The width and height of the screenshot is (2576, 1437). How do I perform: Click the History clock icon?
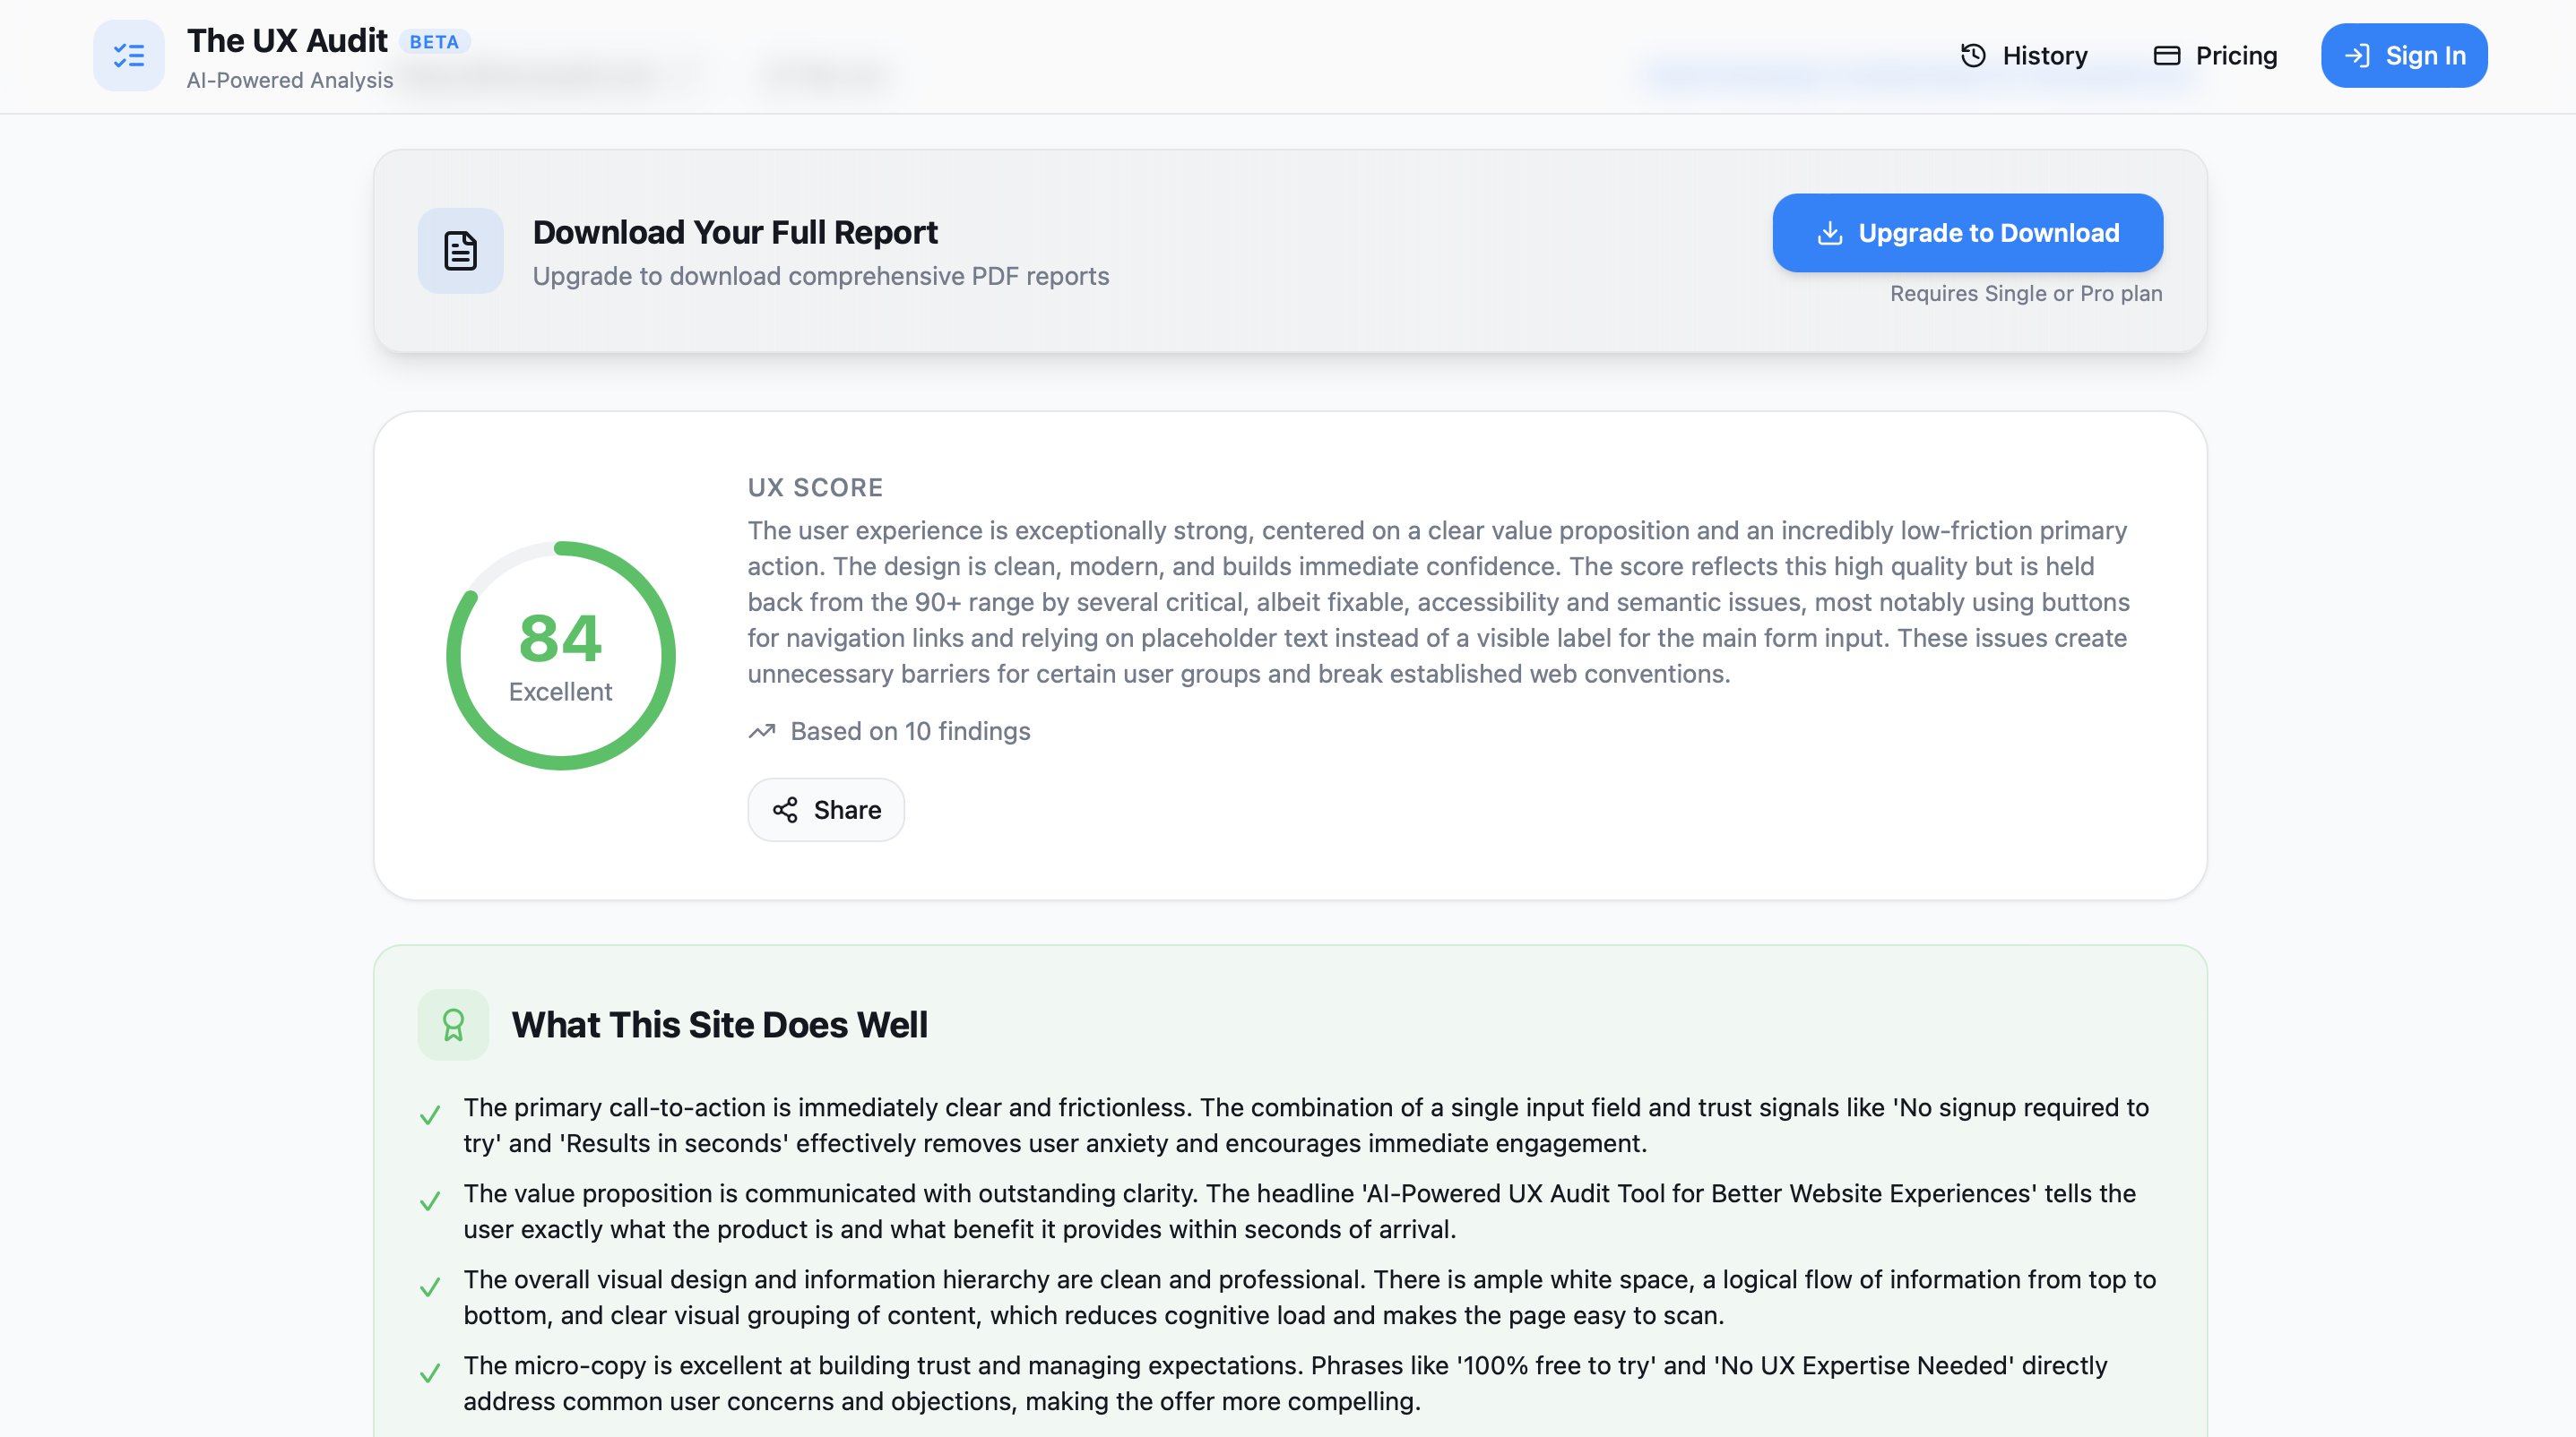click(1972, 55)
